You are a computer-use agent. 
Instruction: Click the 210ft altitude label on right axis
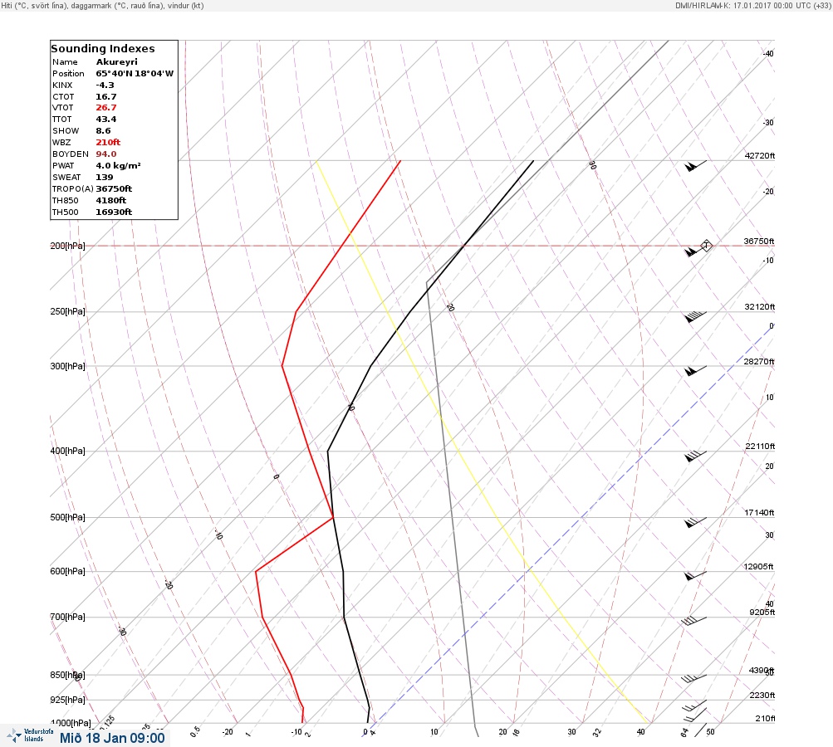[x=765, y=718]
